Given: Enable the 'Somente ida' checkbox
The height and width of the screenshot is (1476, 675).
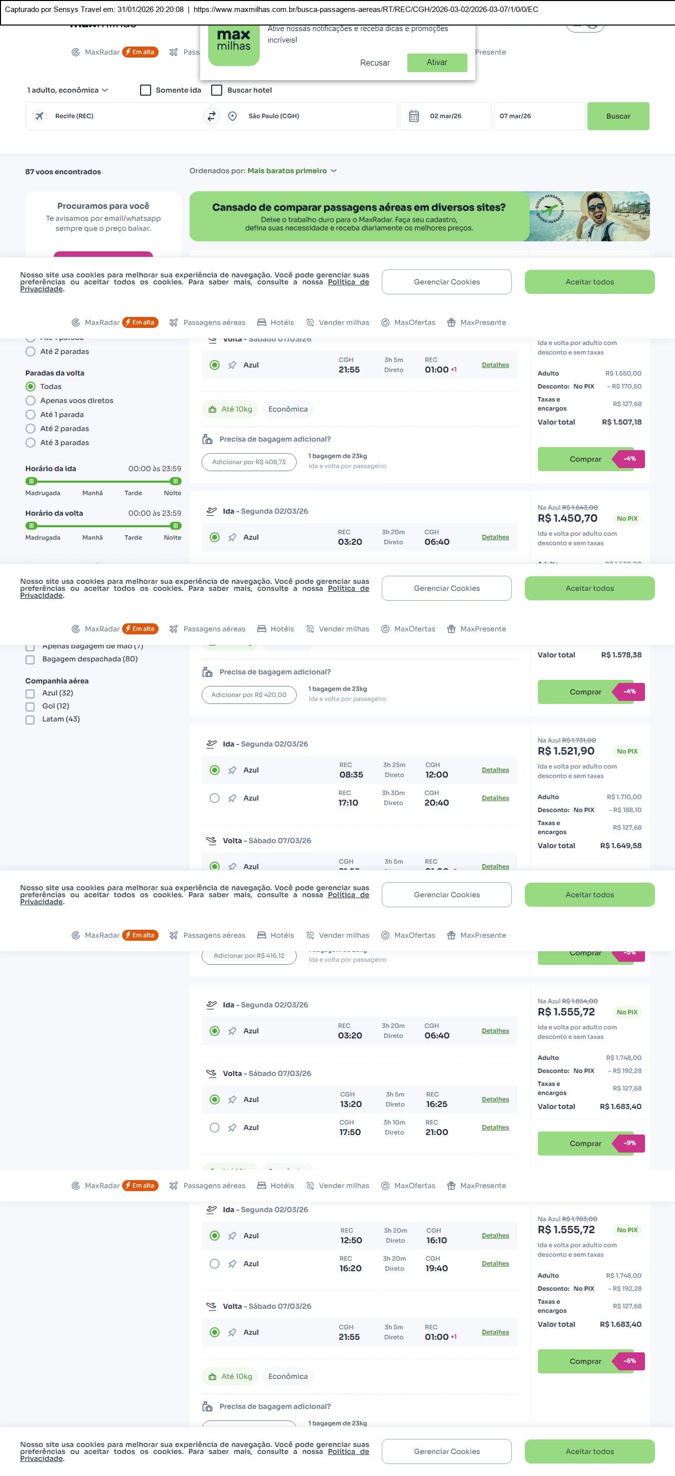Looking at the screenshot, I should pyautogui.click(x=146, y=90).
